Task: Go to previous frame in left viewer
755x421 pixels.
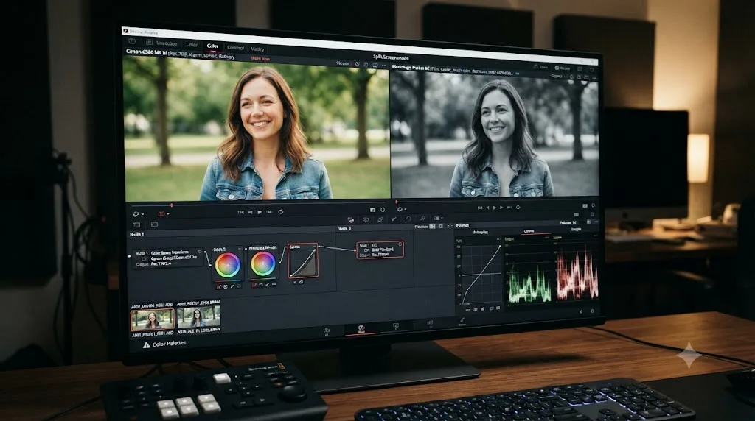Action: (x=251, y=212)
